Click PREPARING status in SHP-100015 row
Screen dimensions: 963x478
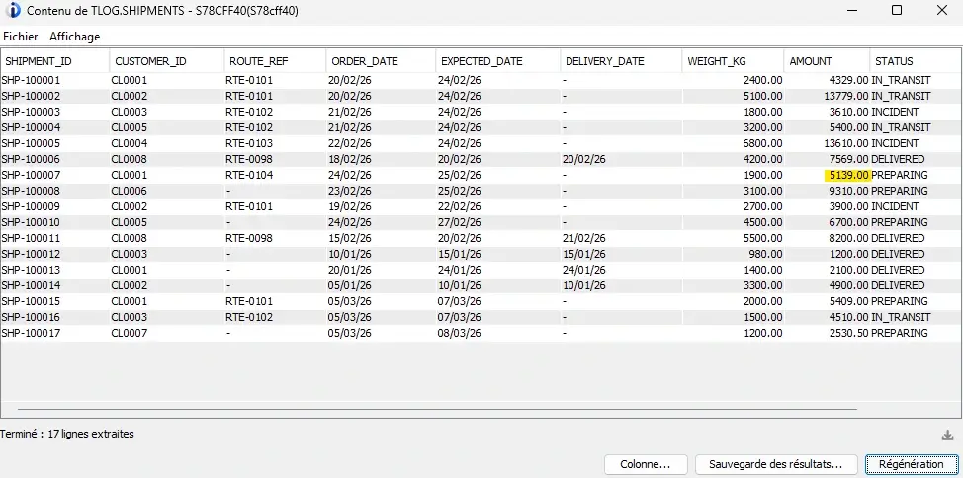pos(900,301)
